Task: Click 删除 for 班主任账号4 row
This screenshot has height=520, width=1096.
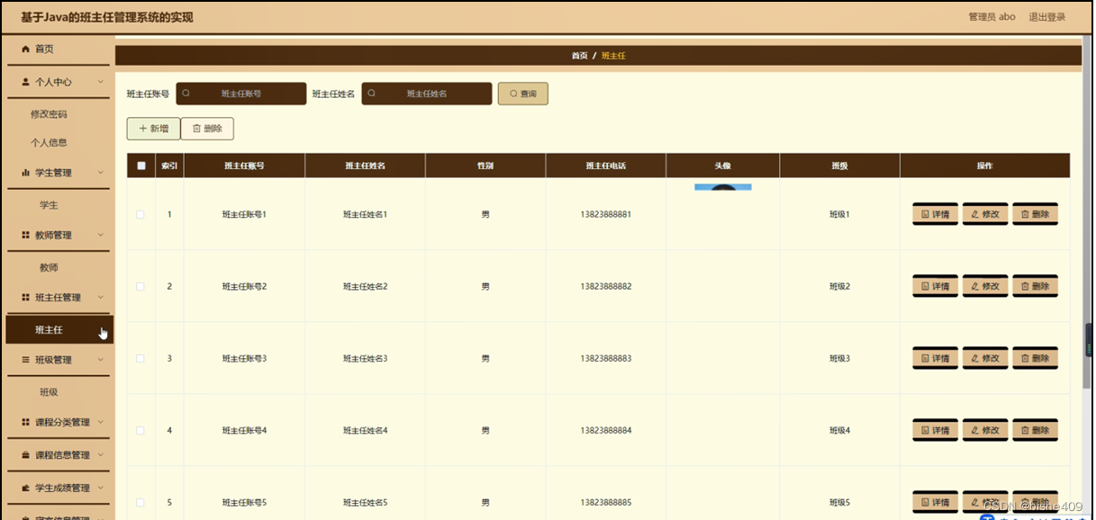Action: coord(1035,430)
